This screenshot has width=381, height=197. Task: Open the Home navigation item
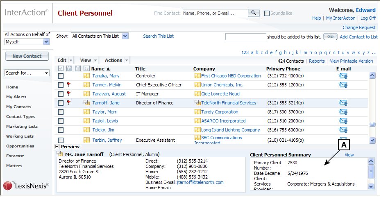pyautogui.click(x=12, y=87)
